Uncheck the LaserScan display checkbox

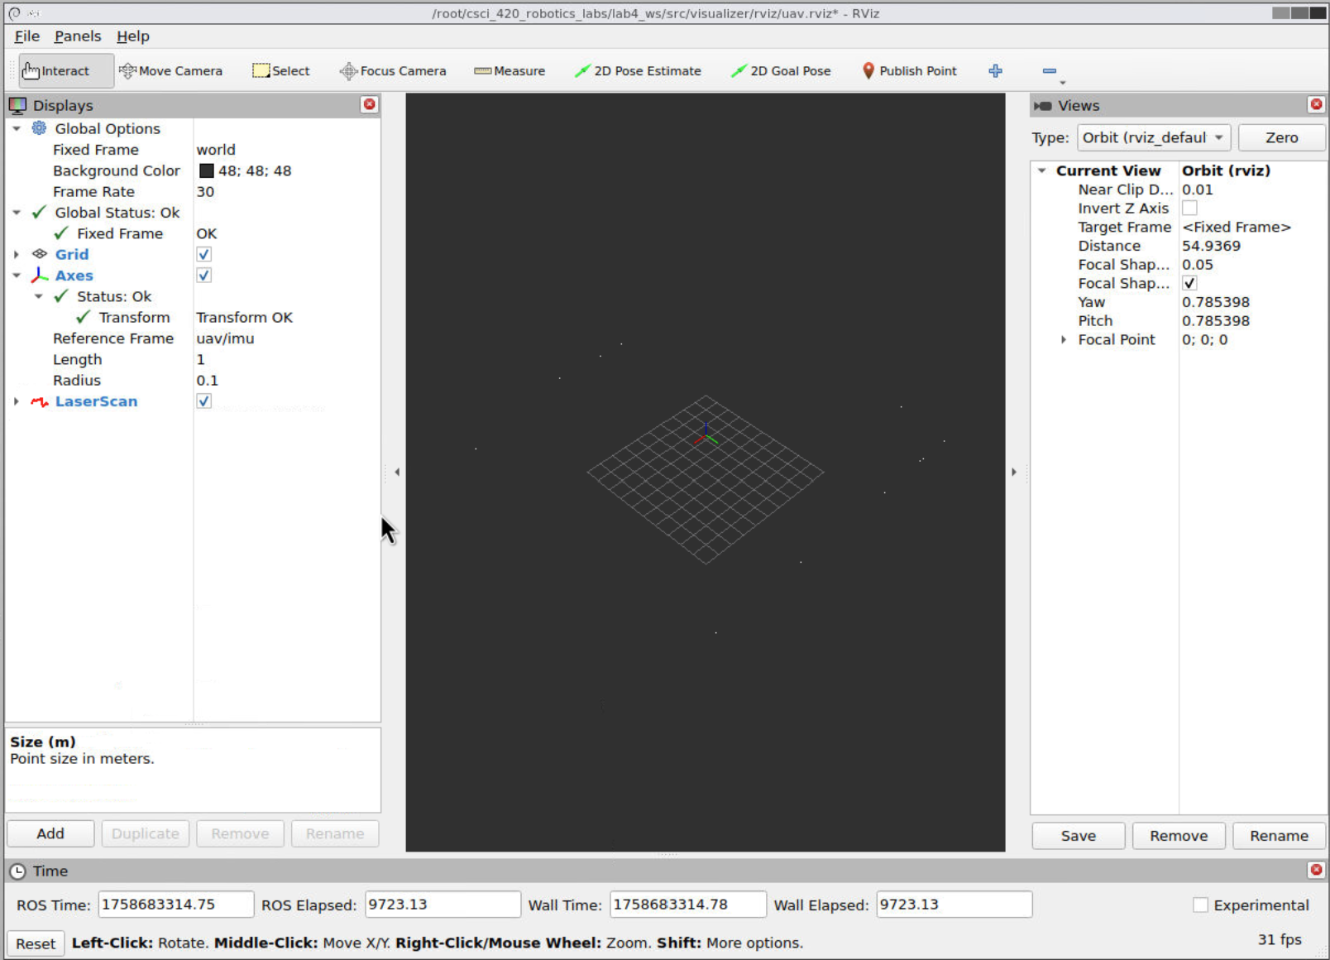pos(204,401)
